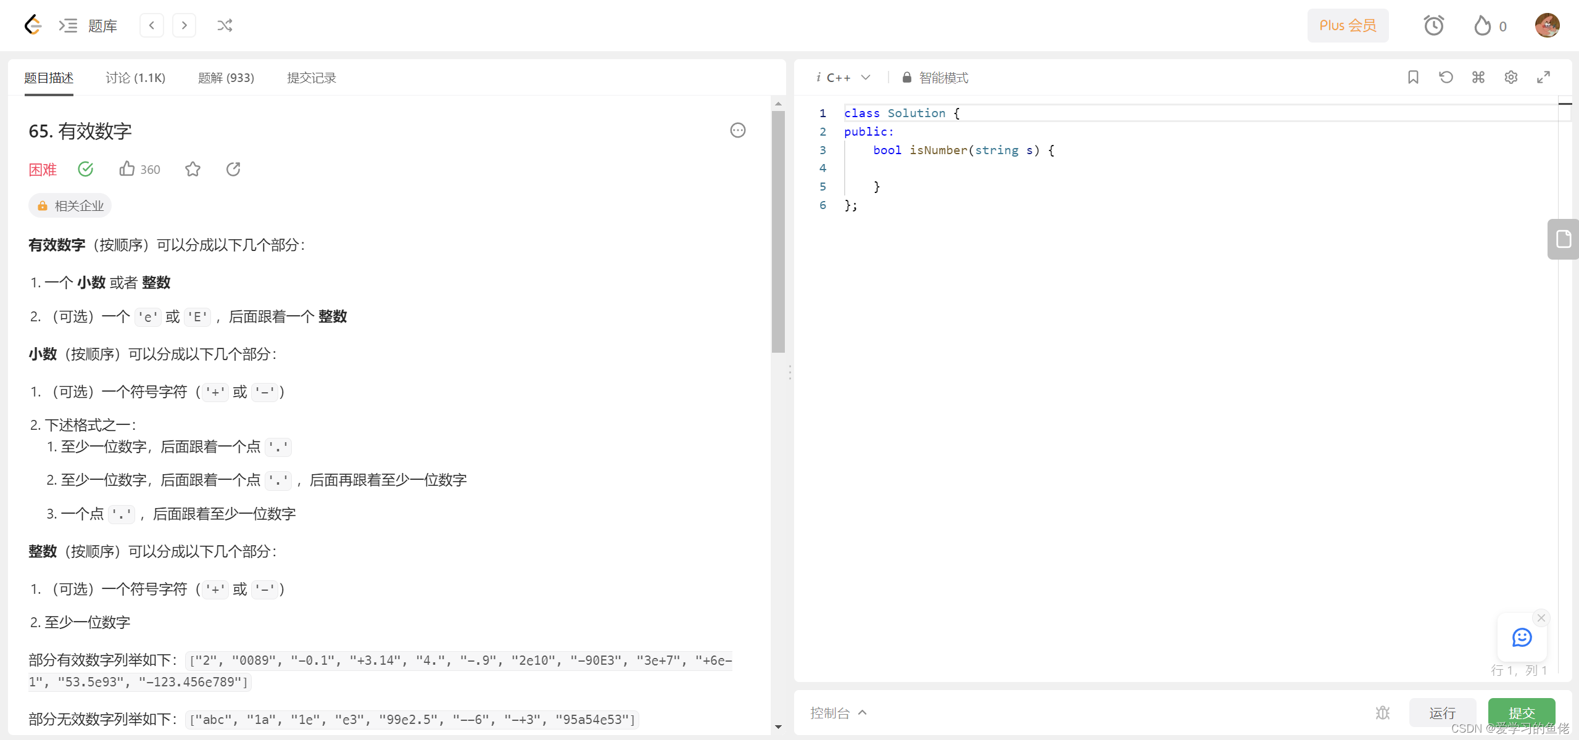The height and width of the screenshot is (740, 1579).
Task: Open the user avatar menu
Action: pyautogui.click(x=1547, y=25)
